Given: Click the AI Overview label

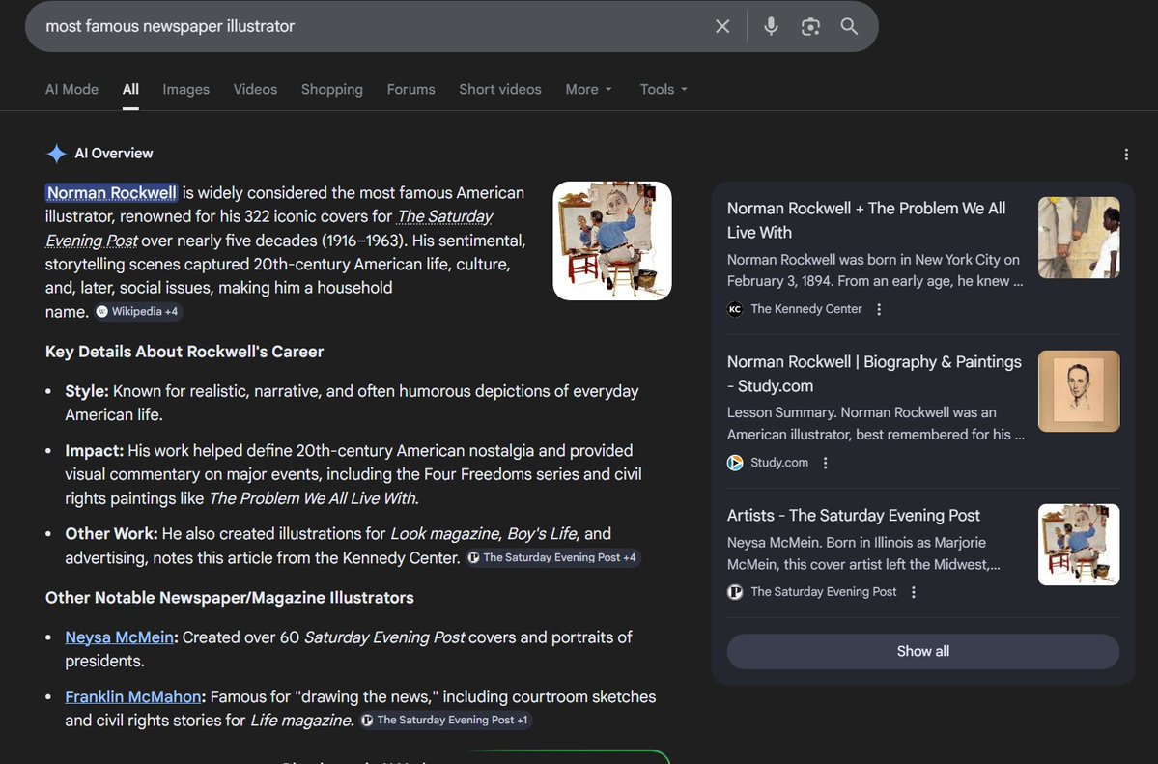Looking at the screenshot, I should [114, 154].
